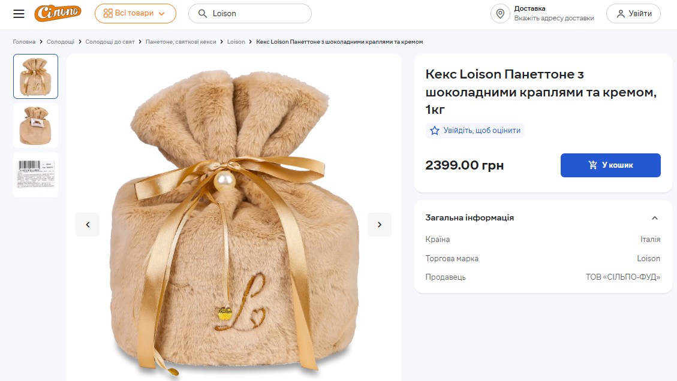Select the second product thumbnail

[x=36, y=125]
